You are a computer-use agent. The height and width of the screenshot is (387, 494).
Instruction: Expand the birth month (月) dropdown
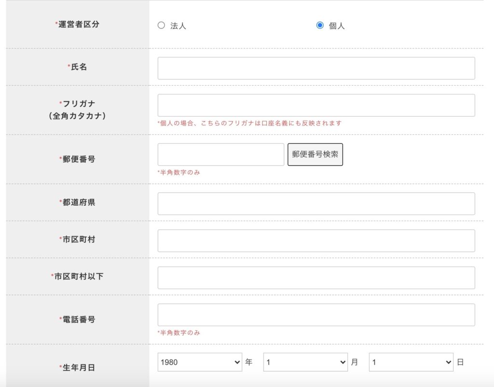305,362
